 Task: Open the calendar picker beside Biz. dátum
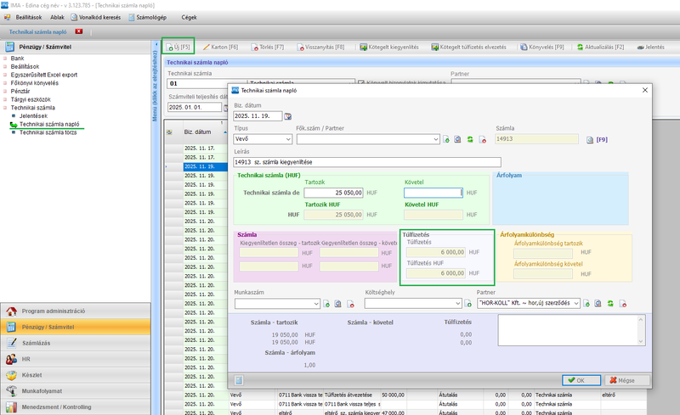click(x=287, y=116)
